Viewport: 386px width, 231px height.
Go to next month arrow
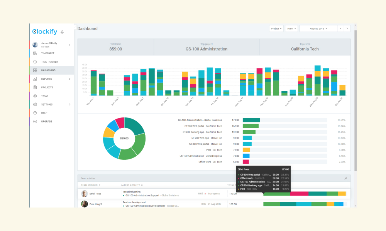tap(347, 28)
